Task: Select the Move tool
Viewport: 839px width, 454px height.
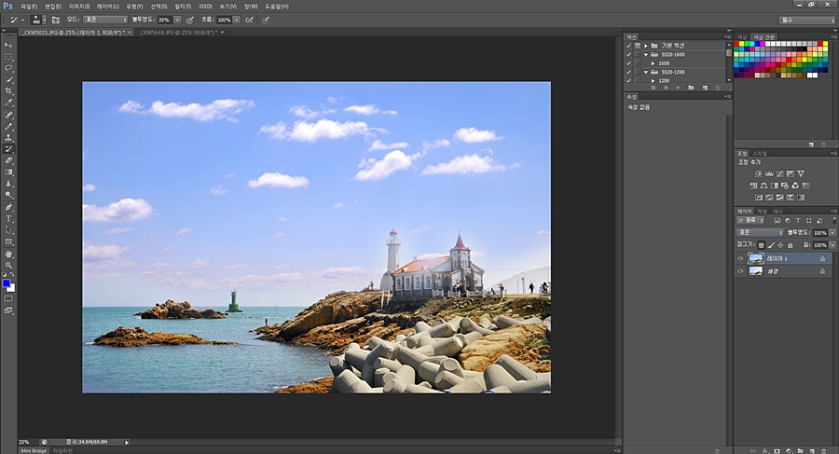Action: pyautogui.click(x=9, y=45)
